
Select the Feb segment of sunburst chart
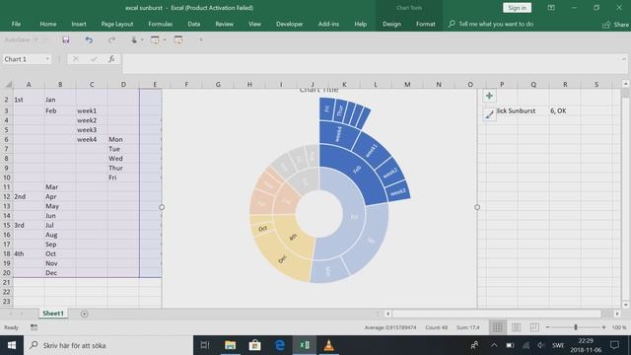coord(357,171)
